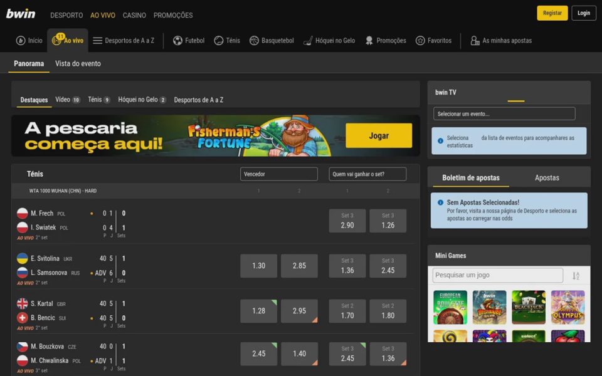This screenshot has height=376, width=602.
Task: Click the Favoritos star icon
Action: click(x=420, y=41)
